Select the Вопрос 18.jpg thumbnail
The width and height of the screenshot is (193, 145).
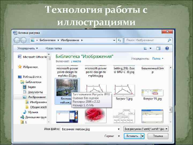152,93
